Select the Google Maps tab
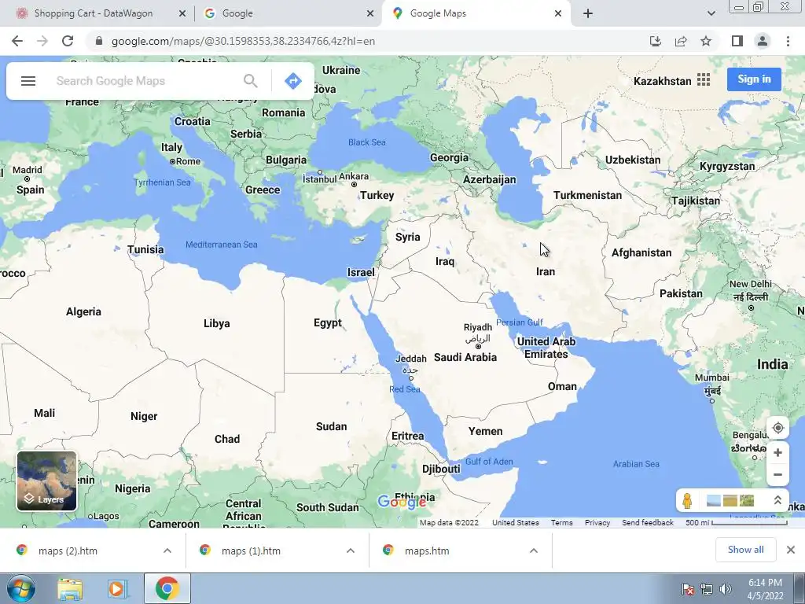The height and width of the screenshot is (604, 805). [438, 13]
